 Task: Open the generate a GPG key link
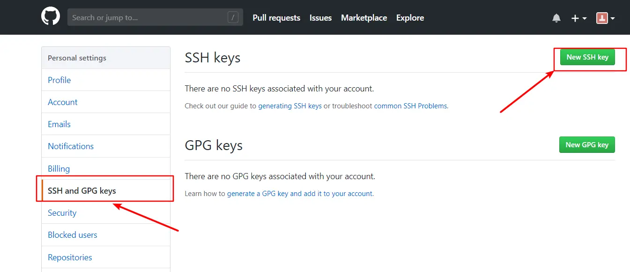300,194
